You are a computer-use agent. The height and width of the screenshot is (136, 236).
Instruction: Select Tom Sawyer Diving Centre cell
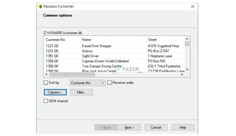[x=113, y=66]
